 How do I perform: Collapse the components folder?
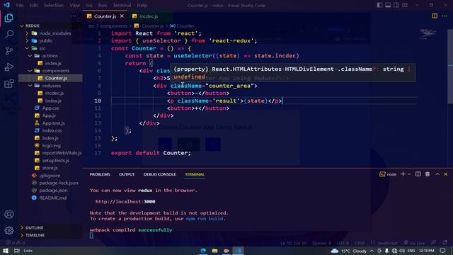30,71
